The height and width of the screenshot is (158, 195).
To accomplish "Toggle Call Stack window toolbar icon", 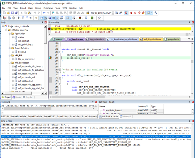I will 57,18.
